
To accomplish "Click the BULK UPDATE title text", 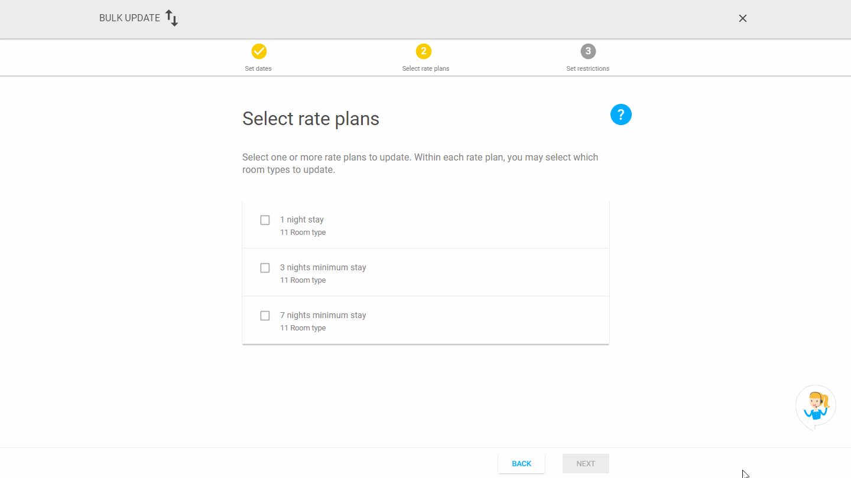I will pos(129,18).
